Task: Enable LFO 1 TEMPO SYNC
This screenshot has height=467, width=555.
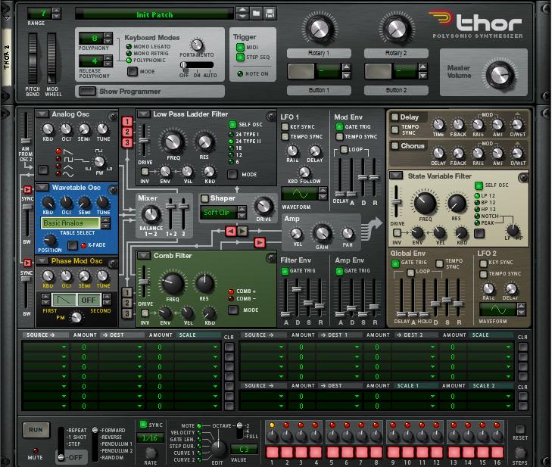Action: click(x=285, y=136)
